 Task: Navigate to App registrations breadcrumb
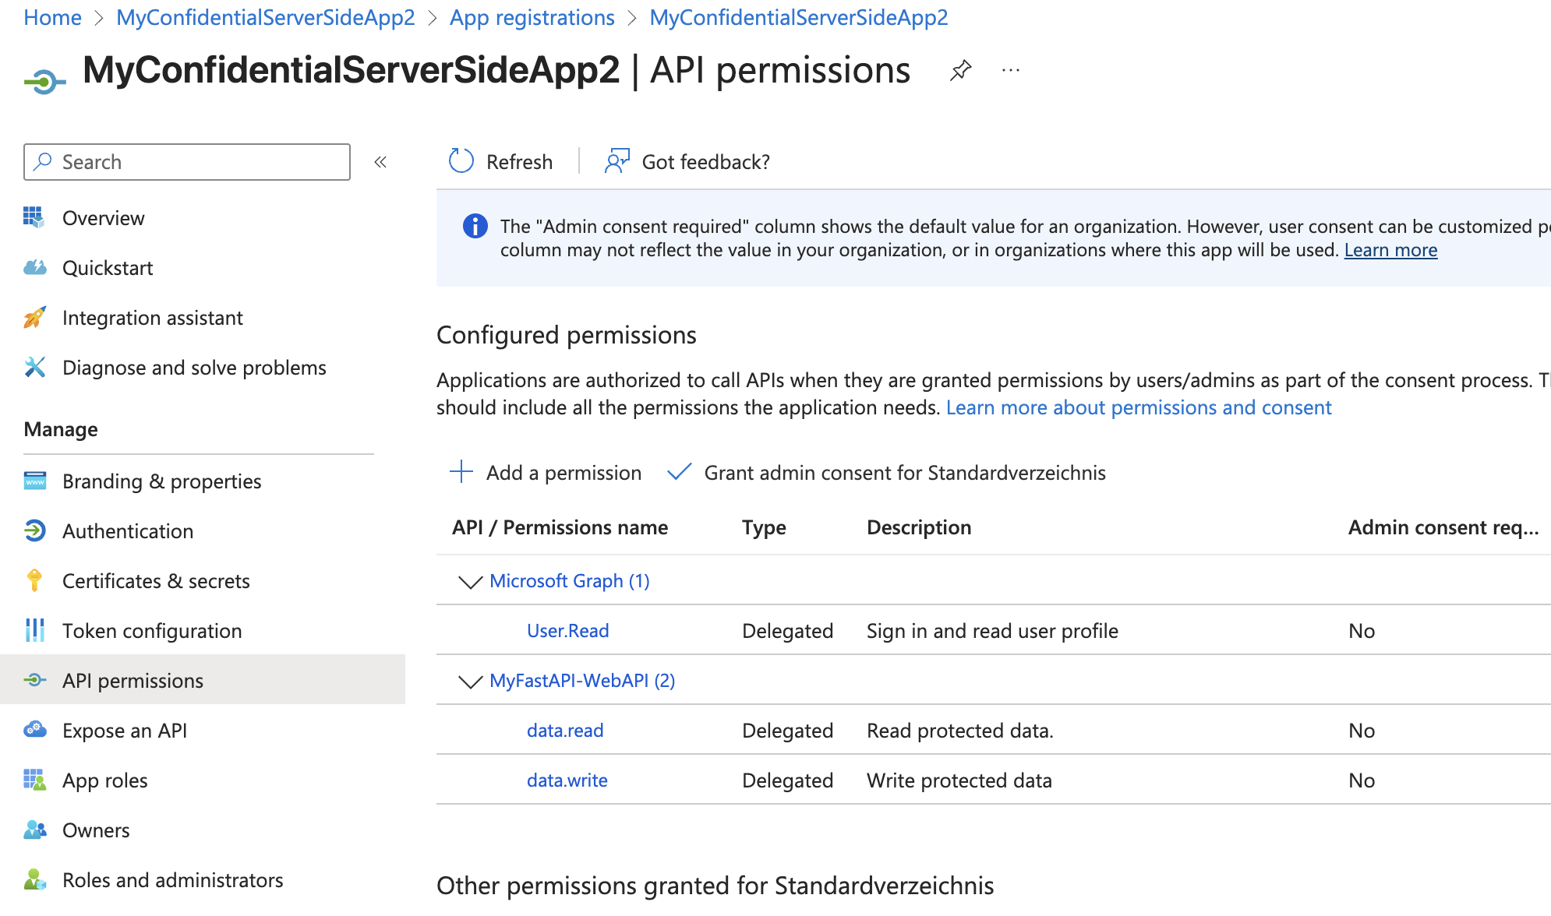[532, 17]
